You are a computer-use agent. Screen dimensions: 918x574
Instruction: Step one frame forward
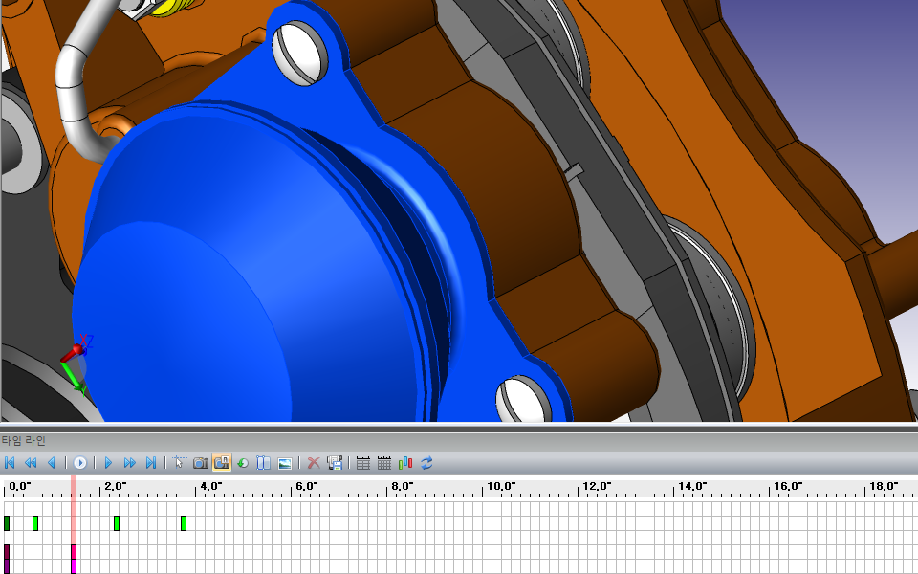(108, 463)
